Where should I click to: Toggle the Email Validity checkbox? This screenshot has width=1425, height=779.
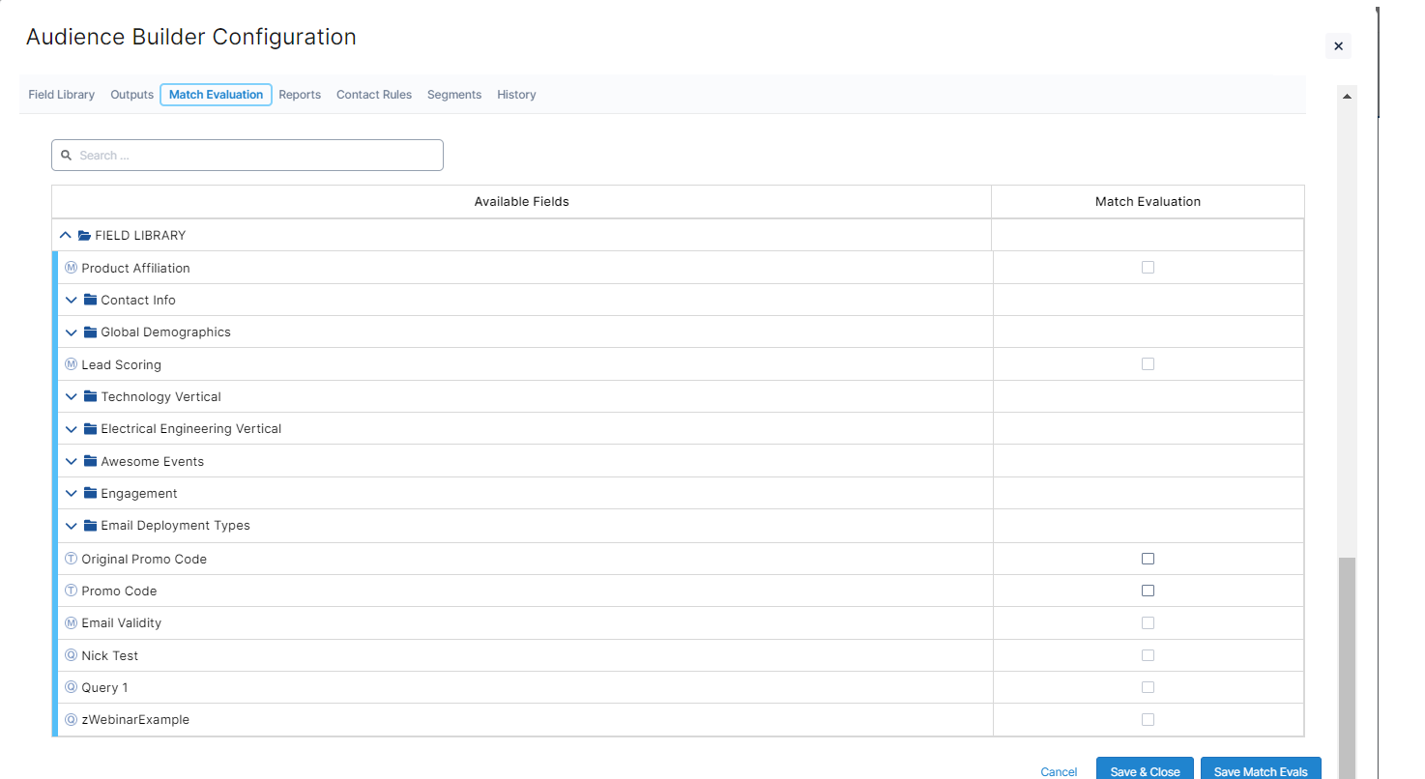point(1148,623)
